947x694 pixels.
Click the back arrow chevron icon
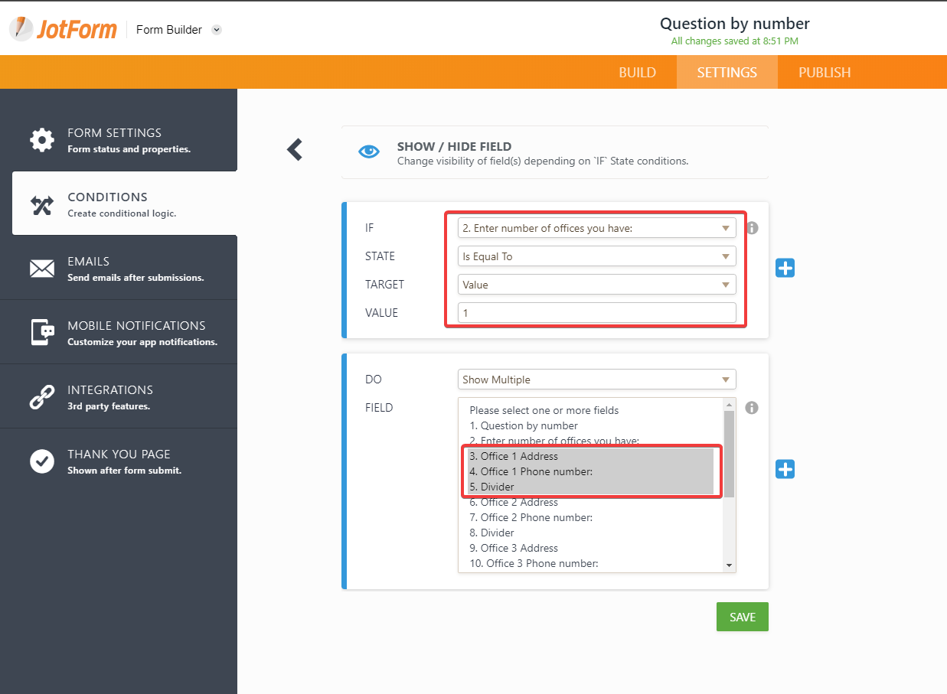point(295,149)
